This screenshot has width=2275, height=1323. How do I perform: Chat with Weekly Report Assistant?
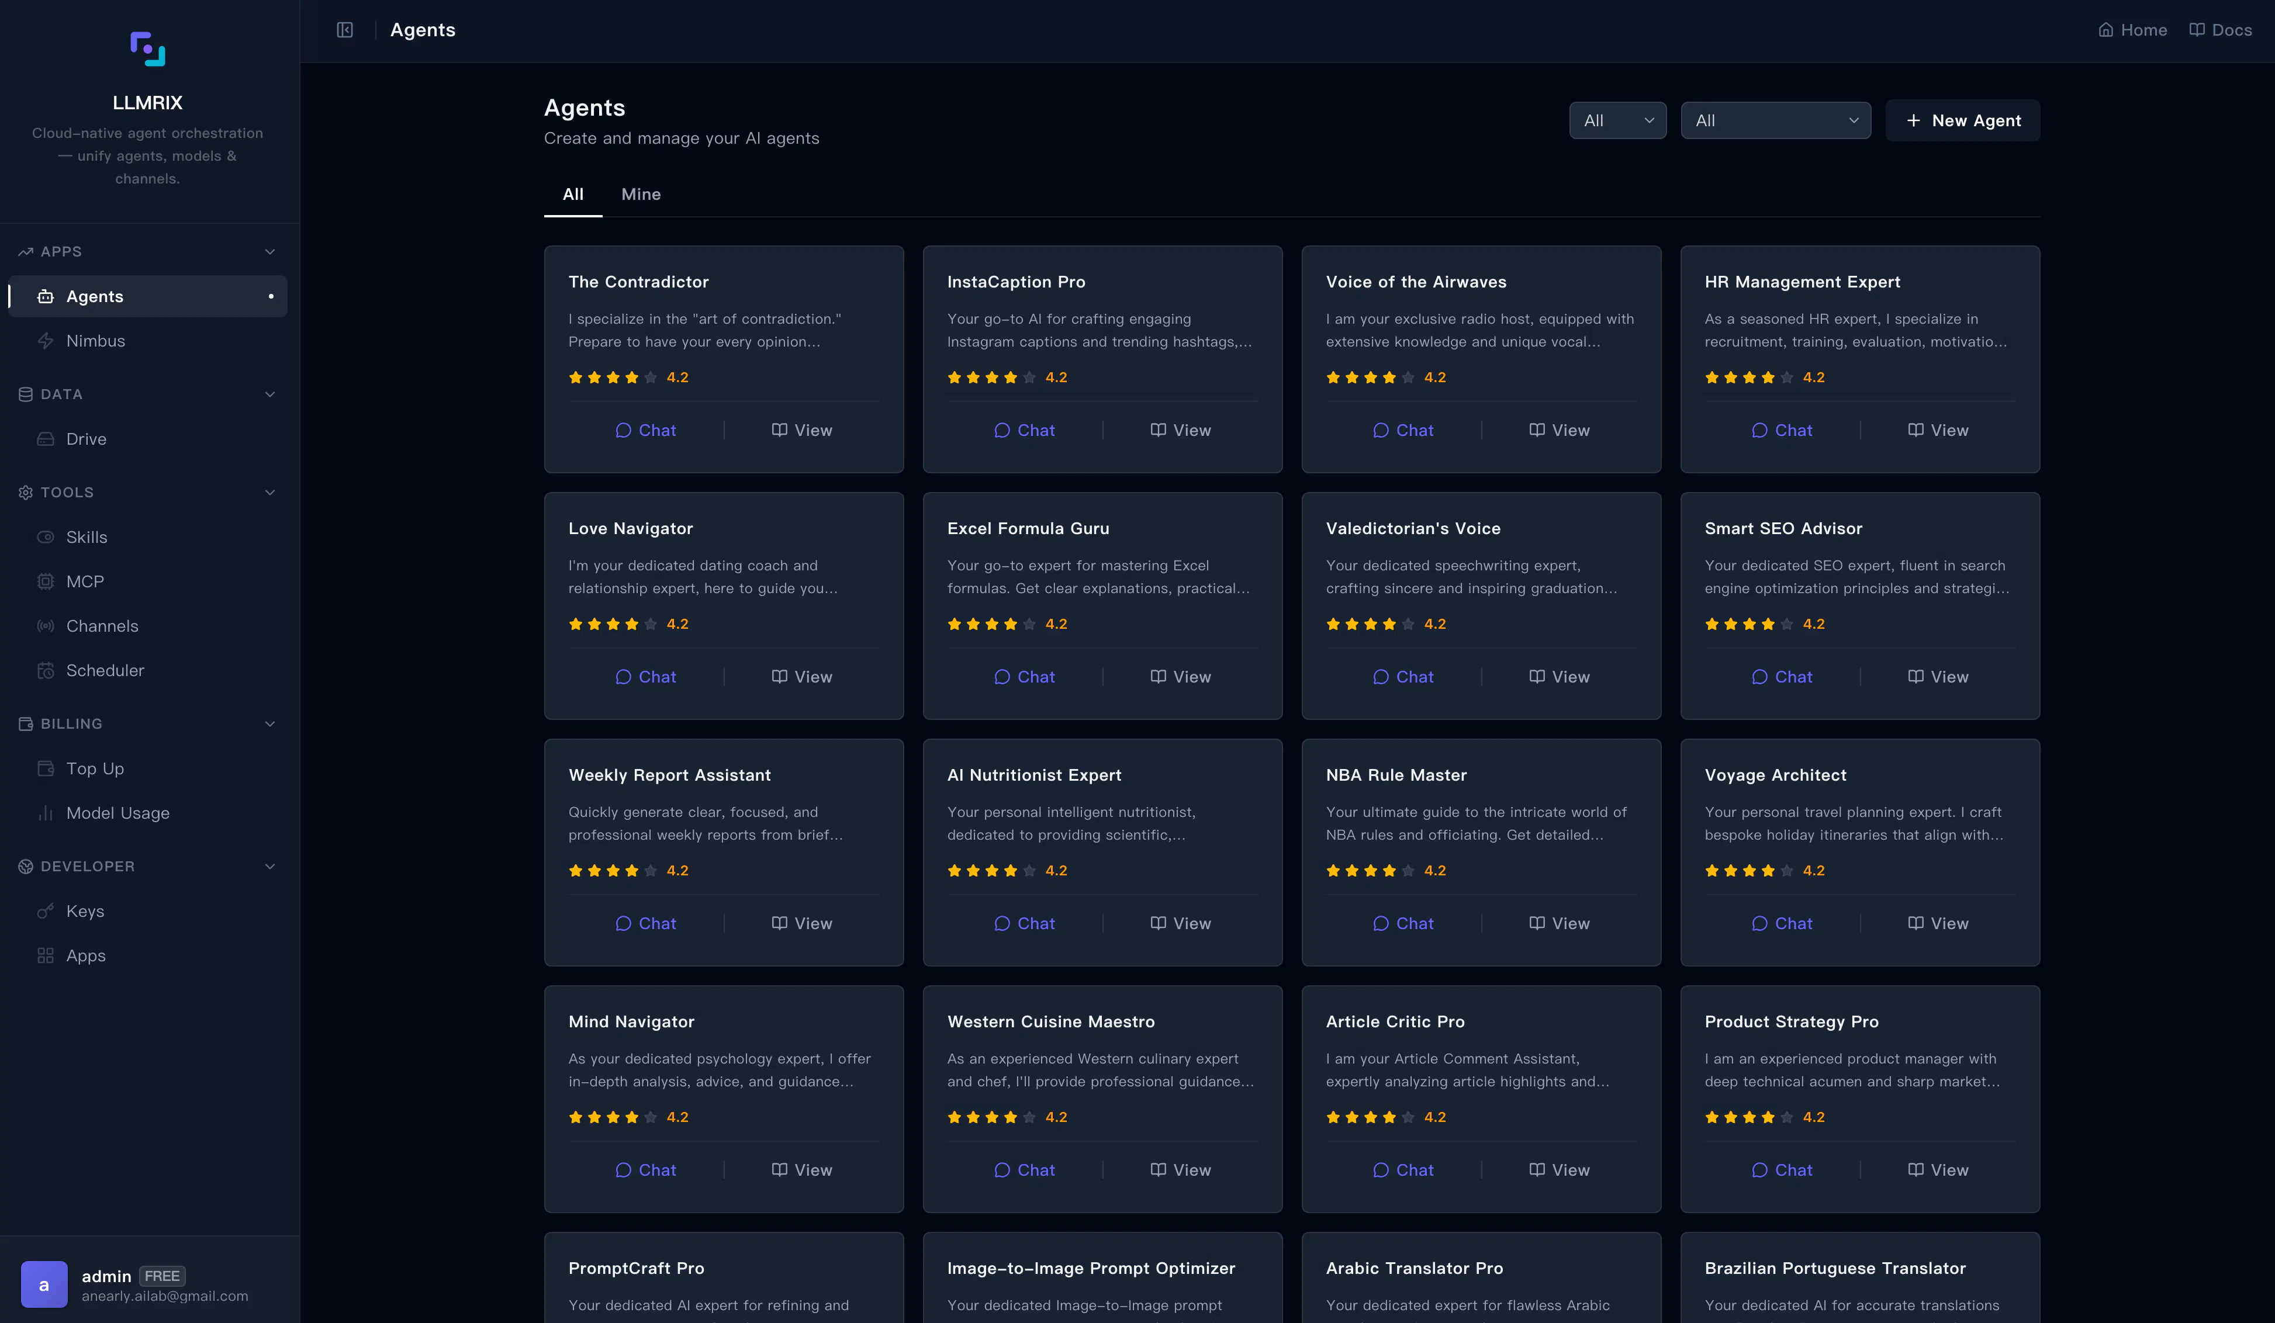pyautogui.click(x=645, y=923)
